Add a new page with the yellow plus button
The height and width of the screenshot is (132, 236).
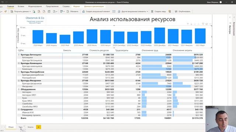(x=38, y=127)
